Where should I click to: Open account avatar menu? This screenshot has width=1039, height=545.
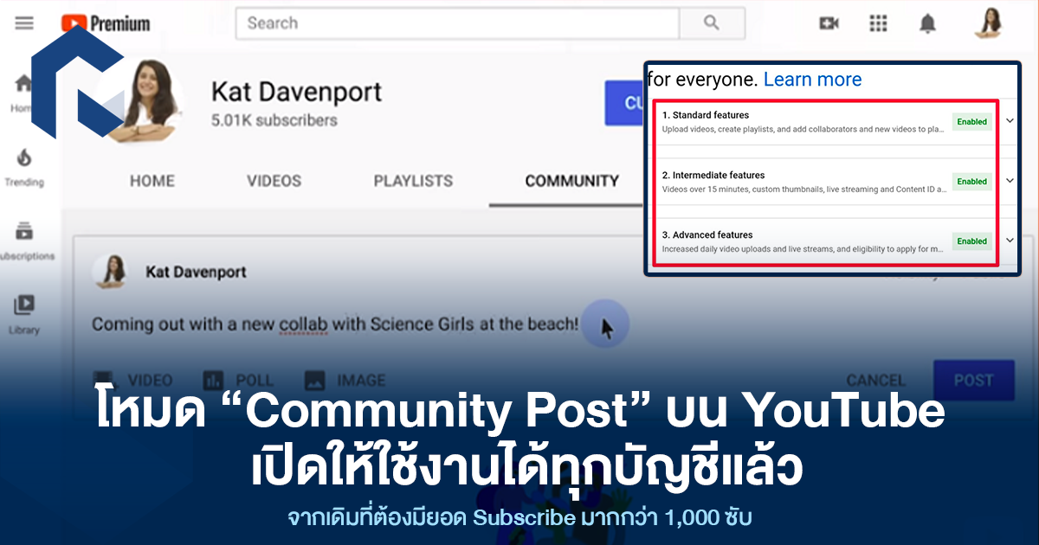pyautogui.click(x=987, y=23)
